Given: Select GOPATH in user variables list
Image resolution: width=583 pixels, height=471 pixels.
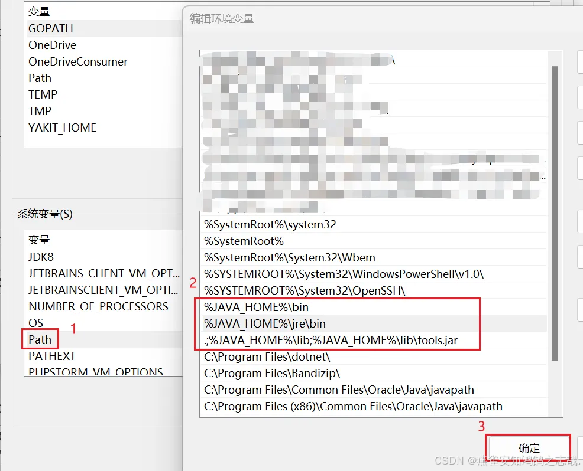Looking at the screenshot, I should (51, 28).
